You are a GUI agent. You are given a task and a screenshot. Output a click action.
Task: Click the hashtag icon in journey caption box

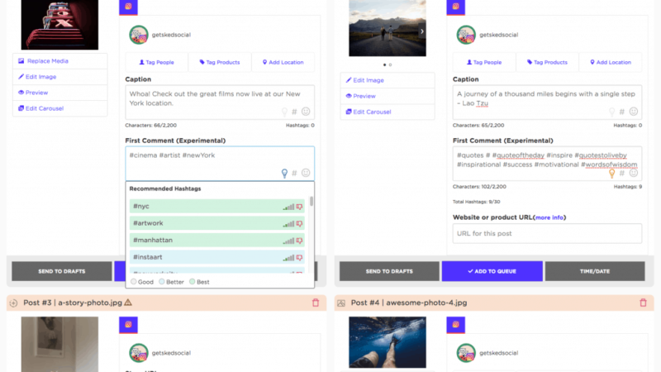pyautogui.click(x=622, y=112)
